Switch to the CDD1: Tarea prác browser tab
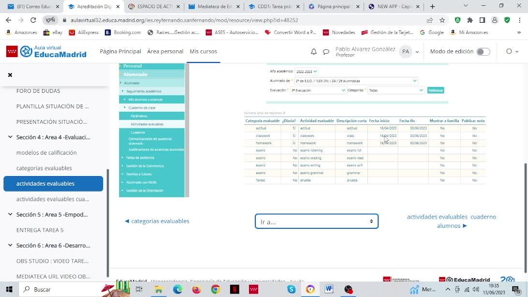This screenshot has height=297, width=528. [x=275, y=6]
